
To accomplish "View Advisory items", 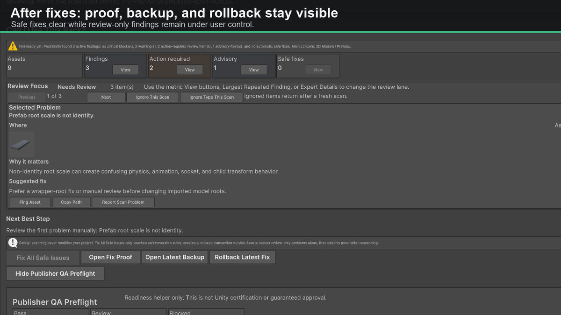I will click(254, 70).
